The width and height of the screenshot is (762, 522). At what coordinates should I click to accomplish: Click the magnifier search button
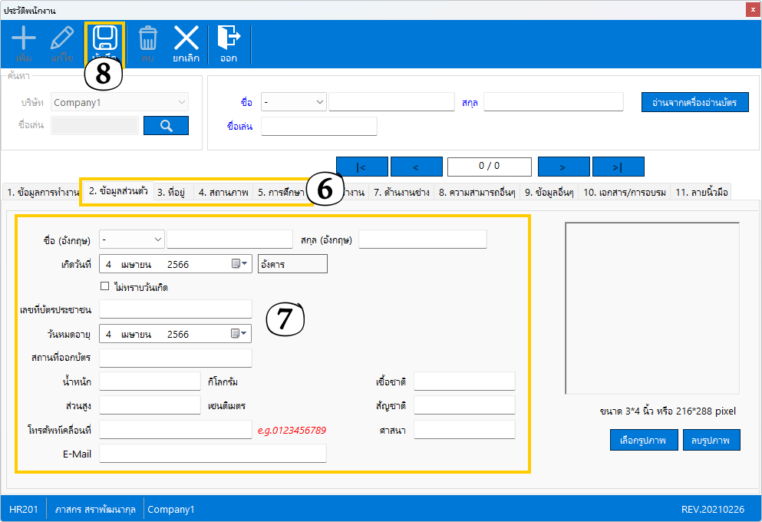pyautogui.click(x=166, y=126)
